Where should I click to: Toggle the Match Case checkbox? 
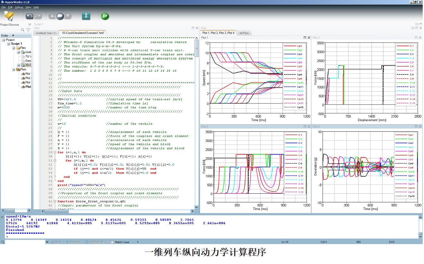point(112,242)
